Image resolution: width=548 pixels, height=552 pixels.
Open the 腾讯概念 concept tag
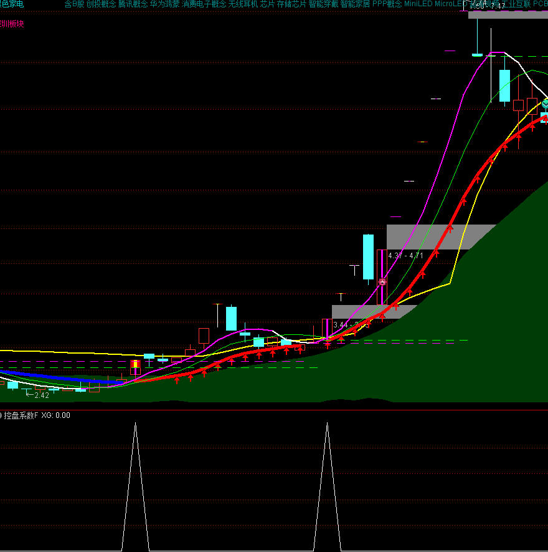pyautogui.click(x=133, y=4)
